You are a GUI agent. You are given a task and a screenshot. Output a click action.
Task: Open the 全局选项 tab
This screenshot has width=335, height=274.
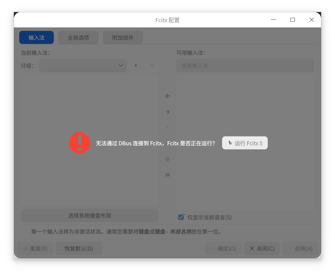(x=78, y=38)
